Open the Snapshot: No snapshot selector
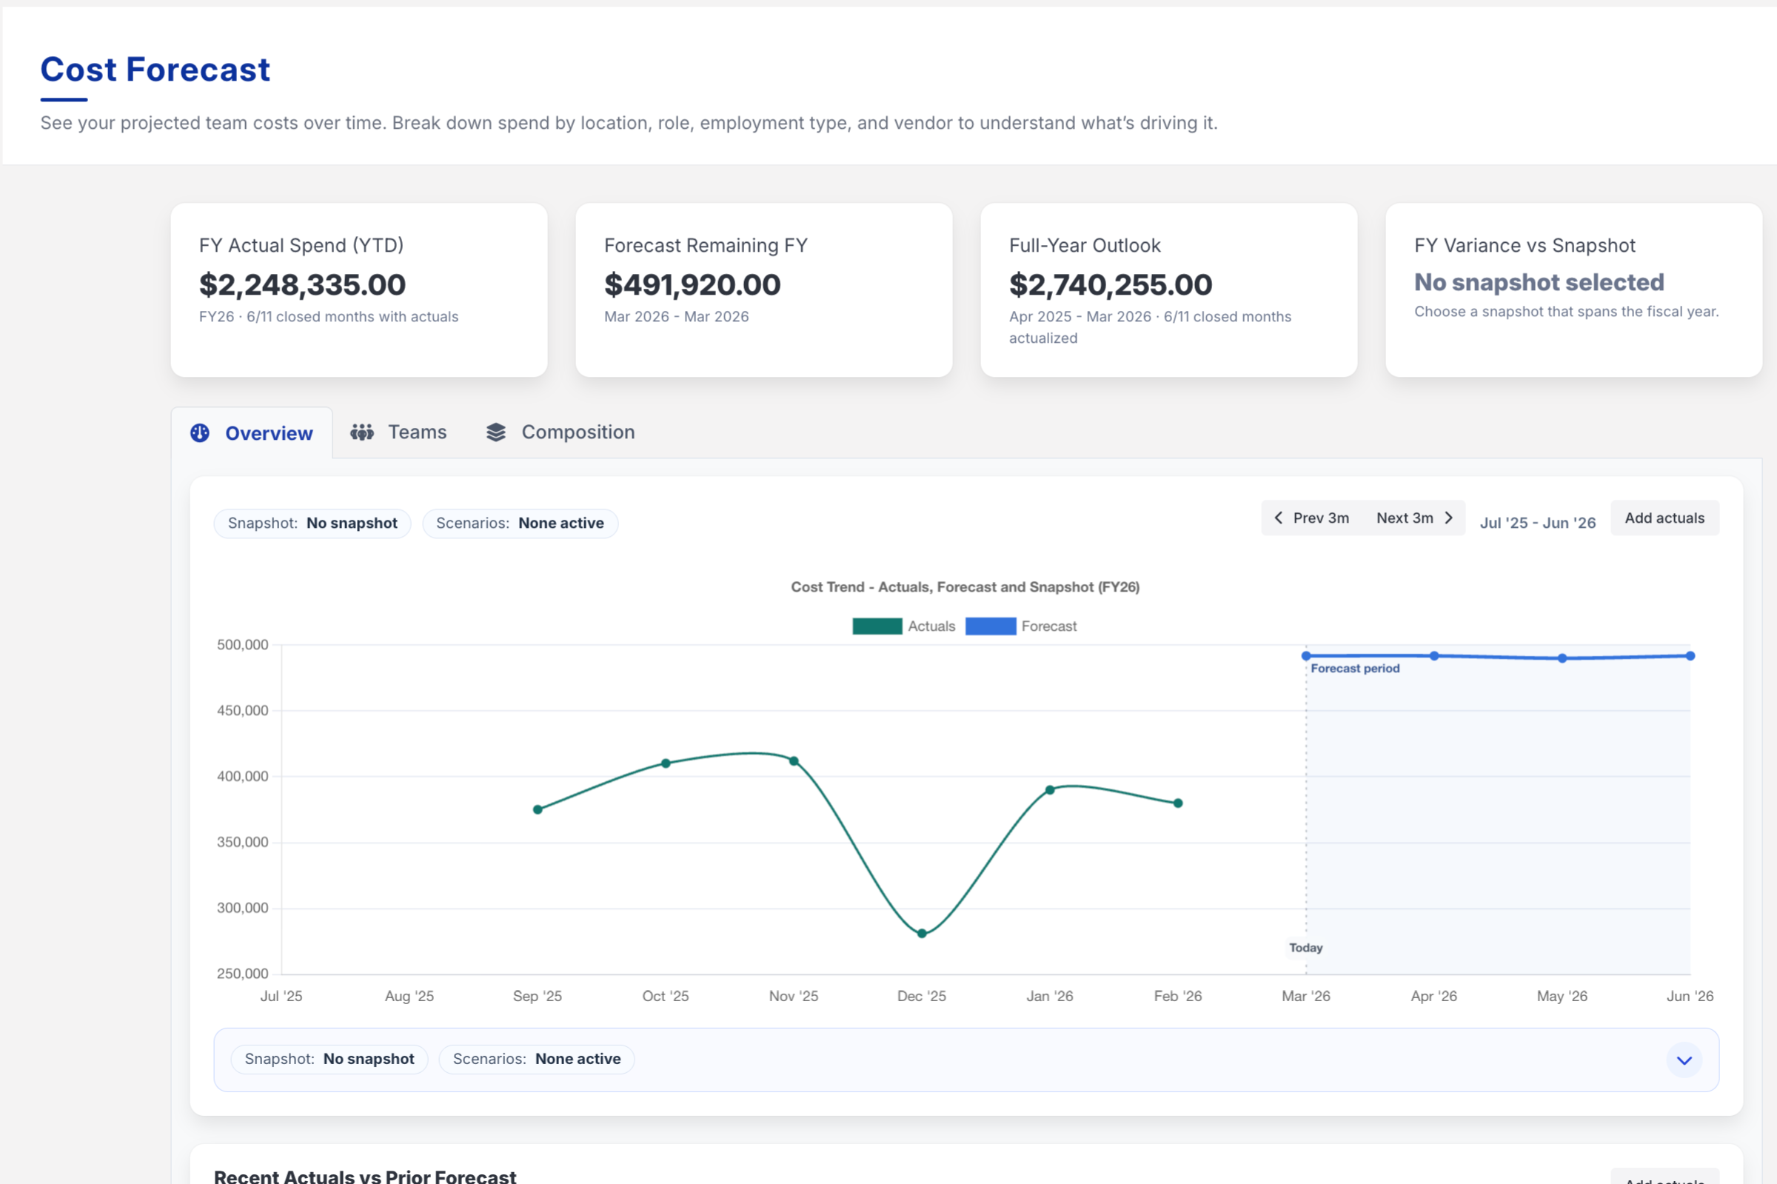Screen dimensions: 1777x1184 tap(312, 523)
